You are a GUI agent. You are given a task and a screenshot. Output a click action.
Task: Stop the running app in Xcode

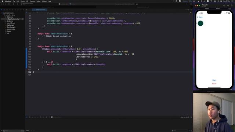(x=13, y=4)
